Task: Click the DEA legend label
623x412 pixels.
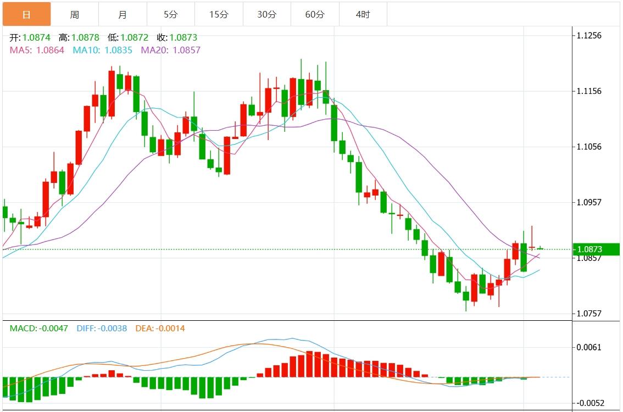Action: pyautogui.click(x=160, y=329)
